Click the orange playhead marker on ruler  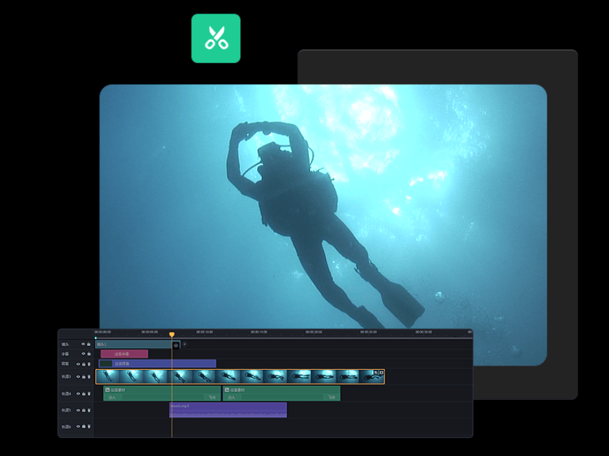pos(172,335)
